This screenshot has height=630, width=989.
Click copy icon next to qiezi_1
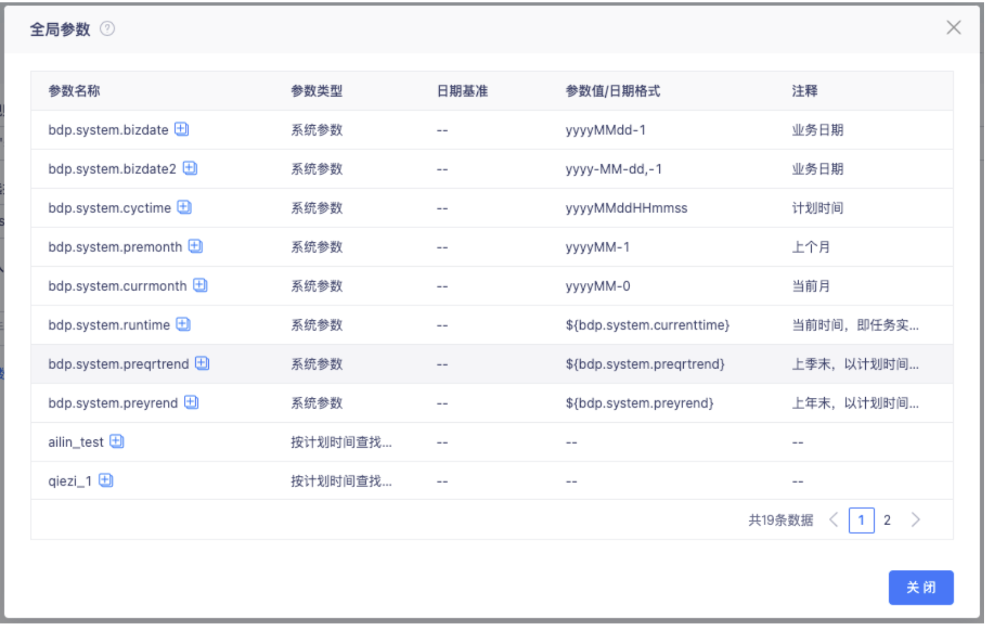pyautogui.click(x=106, y=480)
